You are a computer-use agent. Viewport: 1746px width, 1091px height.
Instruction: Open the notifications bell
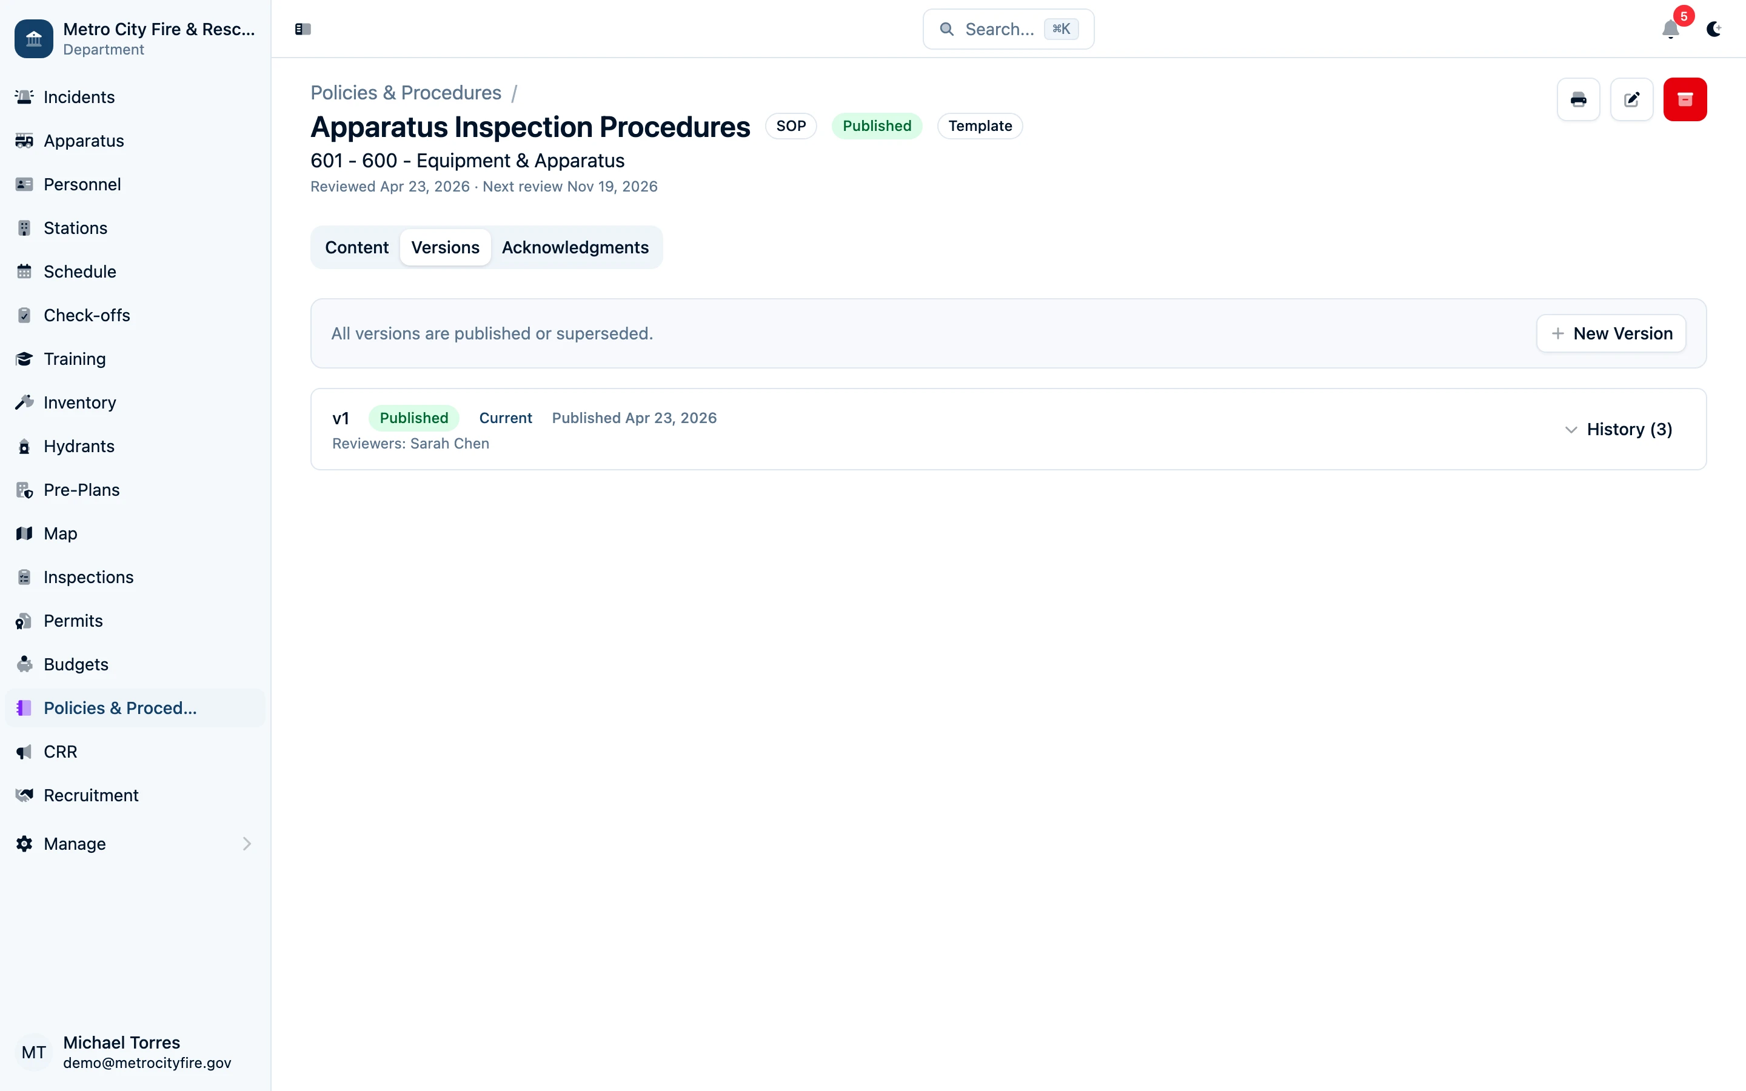click(x=1670, y=30)
